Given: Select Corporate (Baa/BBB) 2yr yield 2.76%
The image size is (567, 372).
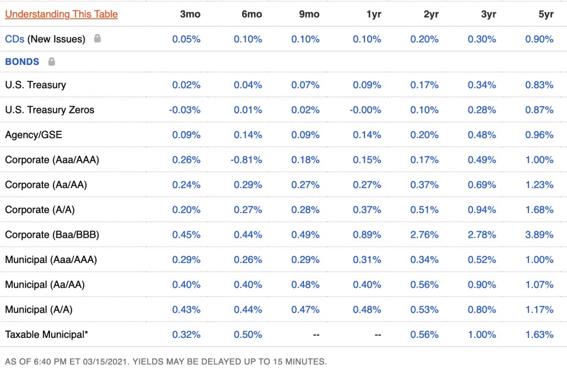Looking at the screenshot, I should click(x=424, y=234).
